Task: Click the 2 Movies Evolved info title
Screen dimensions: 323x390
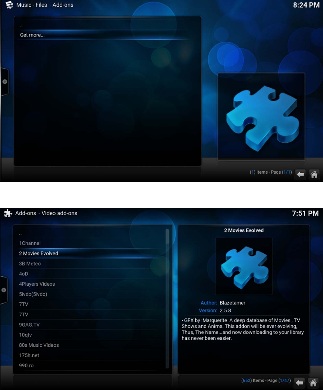Action: click(244, 230)
